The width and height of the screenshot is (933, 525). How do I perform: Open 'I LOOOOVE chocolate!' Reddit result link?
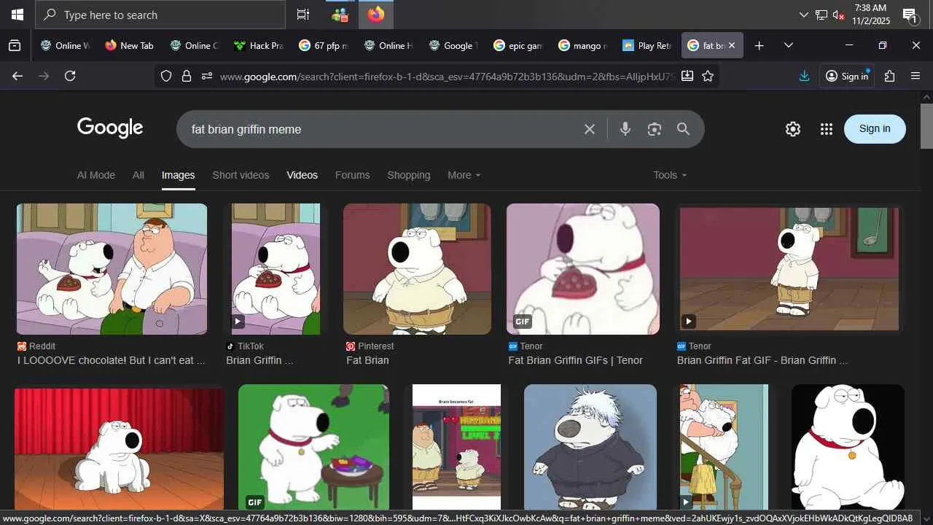coord(112,360)
